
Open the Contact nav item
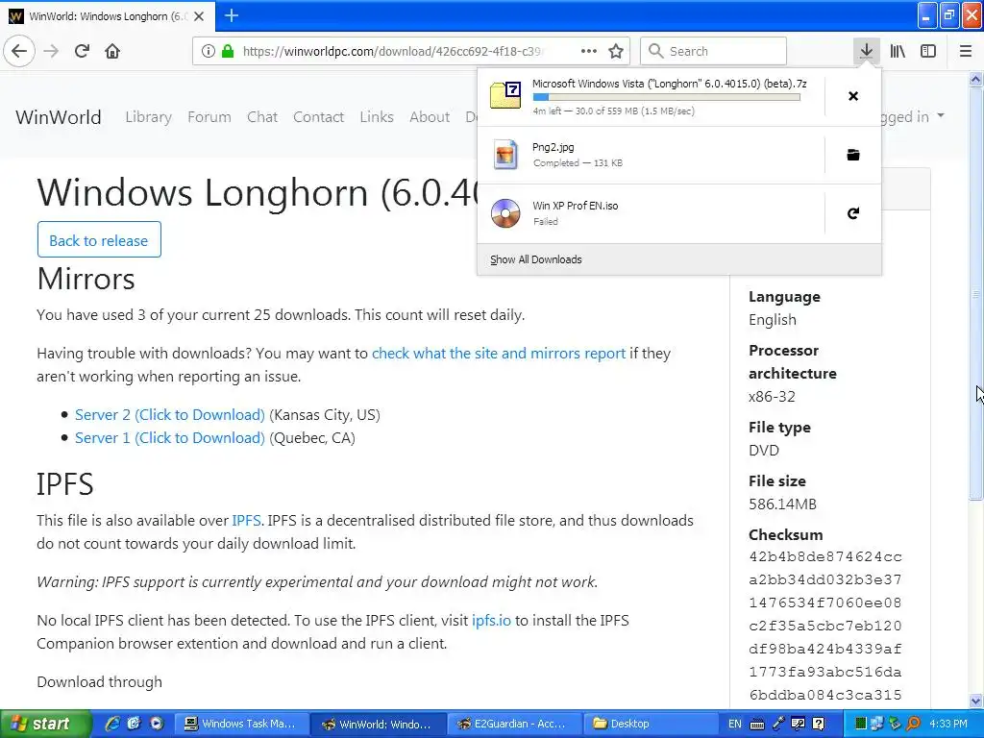[319, 116]
